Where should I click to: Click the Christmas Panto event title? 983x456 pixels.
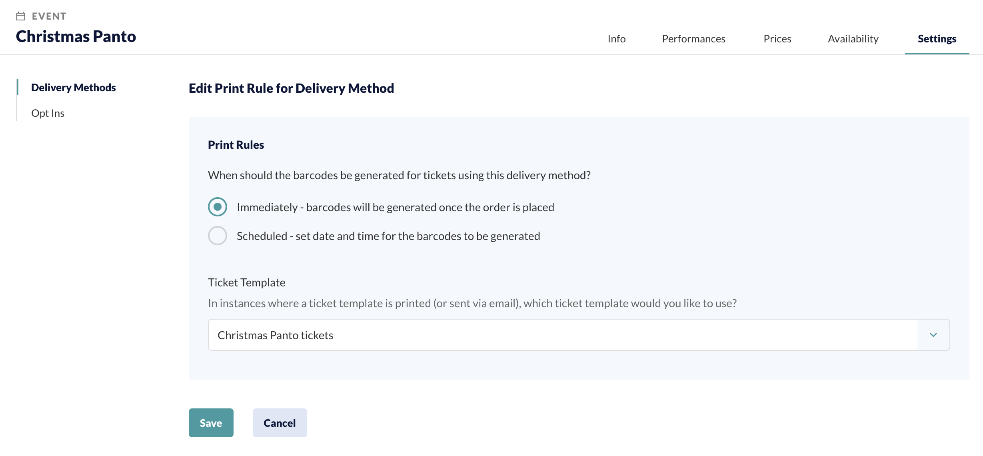coord(76,36)
